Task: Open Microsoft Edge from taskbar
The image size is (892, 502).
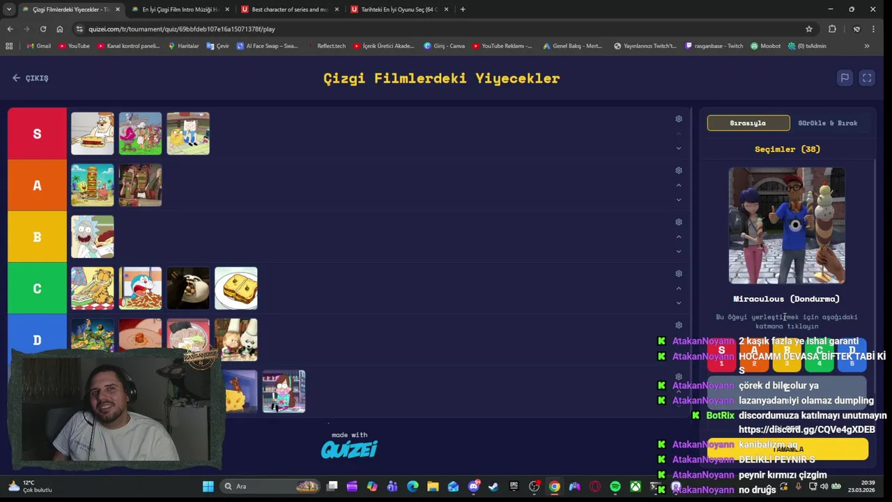Action: [x=413, y=487]
